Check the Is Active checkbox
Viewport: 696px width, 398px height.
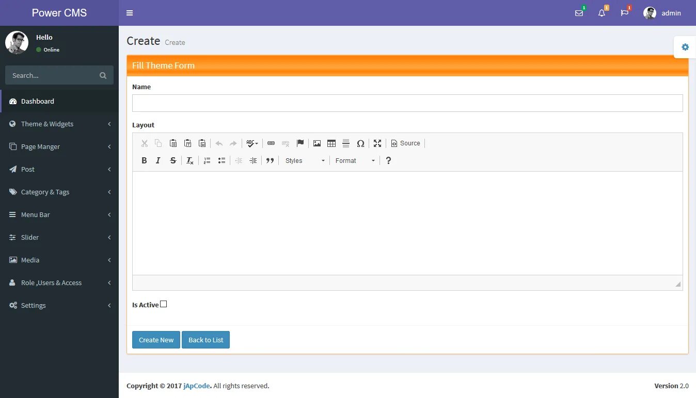click(164, 304)
